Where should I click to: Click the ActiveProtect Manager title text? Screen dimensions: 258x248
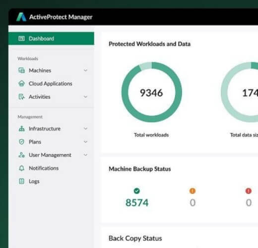coord(61,17)
